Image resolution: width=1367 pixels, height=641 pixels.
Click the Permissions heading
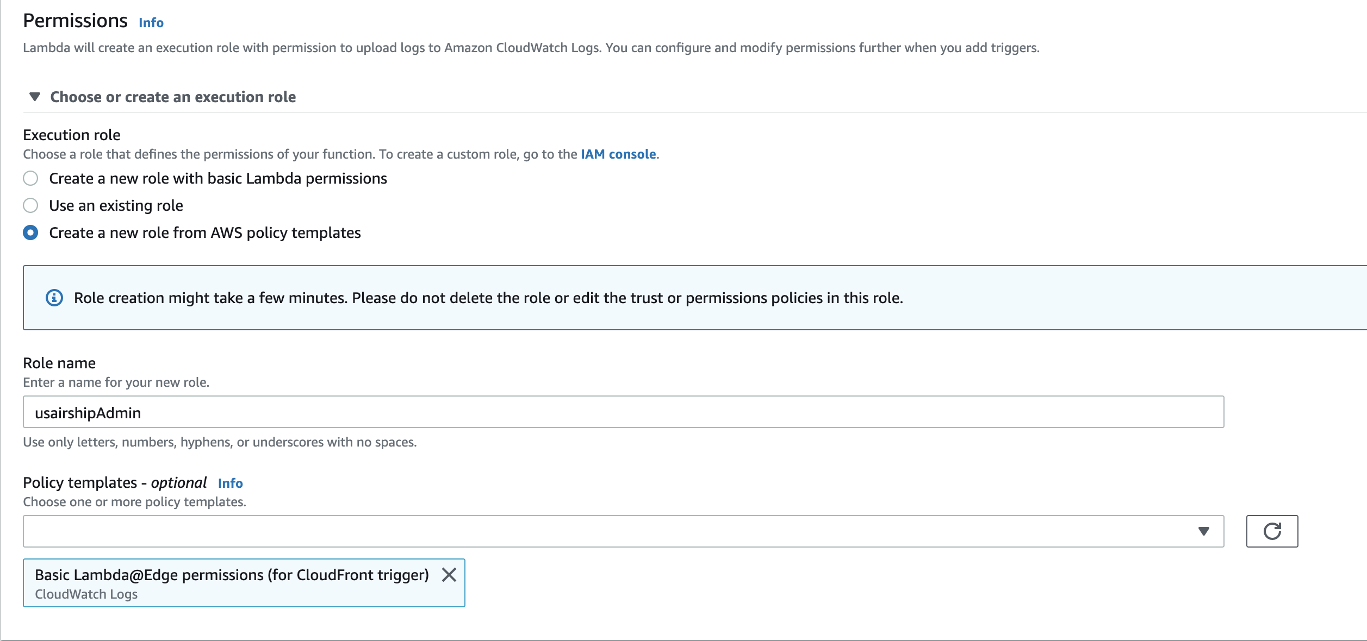point(75,21)
